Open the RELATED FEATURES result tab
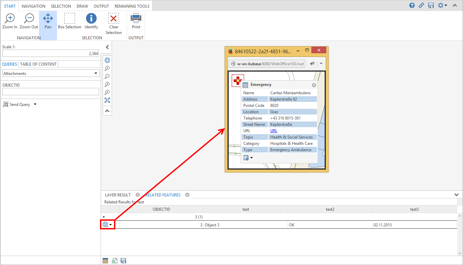Image resolution: width=463 pixels, height=265 pixels. pos(162,195)
